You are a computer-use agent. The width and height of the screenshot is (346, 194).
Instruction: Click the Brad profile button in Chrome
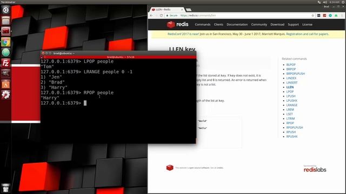click(327, 6)
